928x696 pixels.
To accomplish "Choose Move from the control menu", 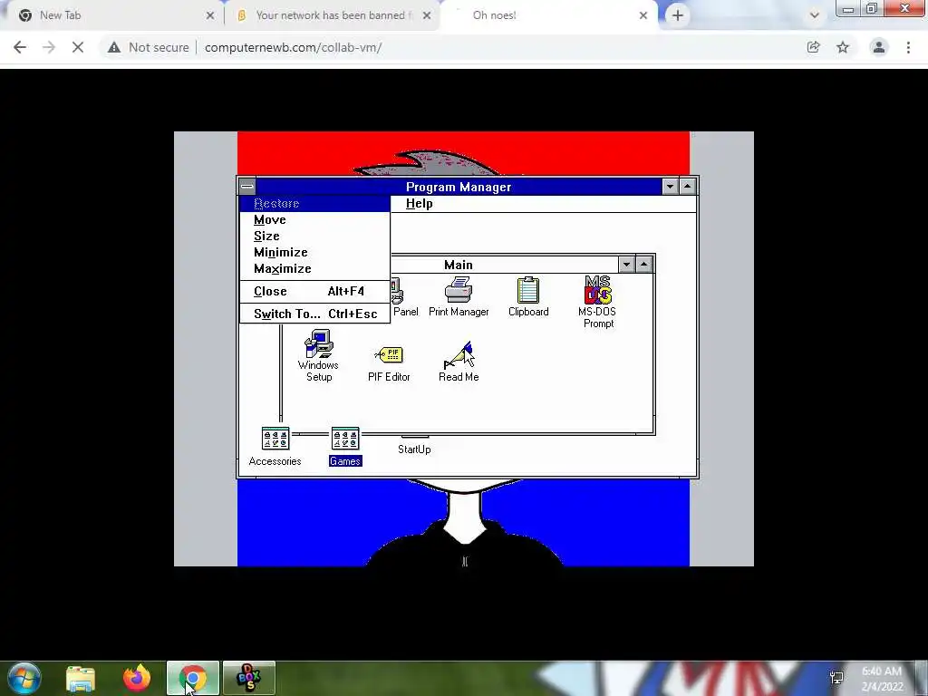I will click(314, 219).
